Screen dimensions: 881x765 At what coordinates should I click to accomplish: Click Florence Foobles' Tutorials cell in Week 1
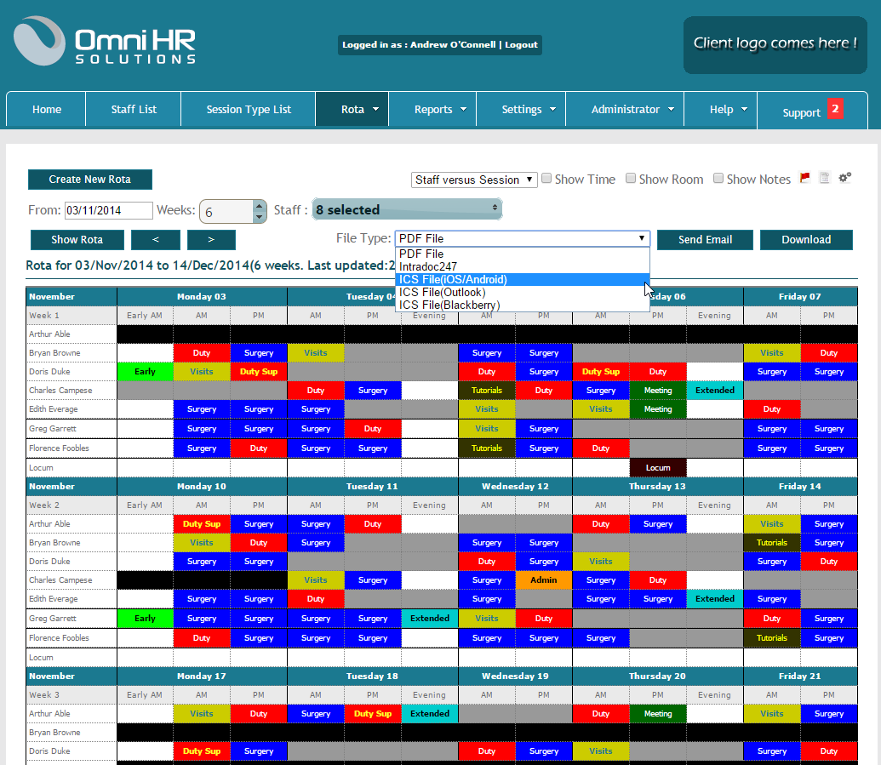coord(487,448)
